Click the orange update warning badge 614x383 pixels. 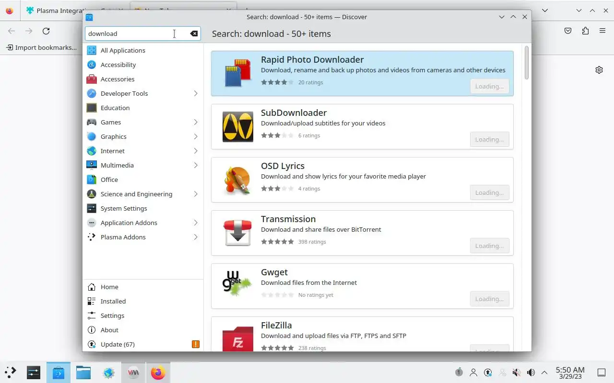195,344
